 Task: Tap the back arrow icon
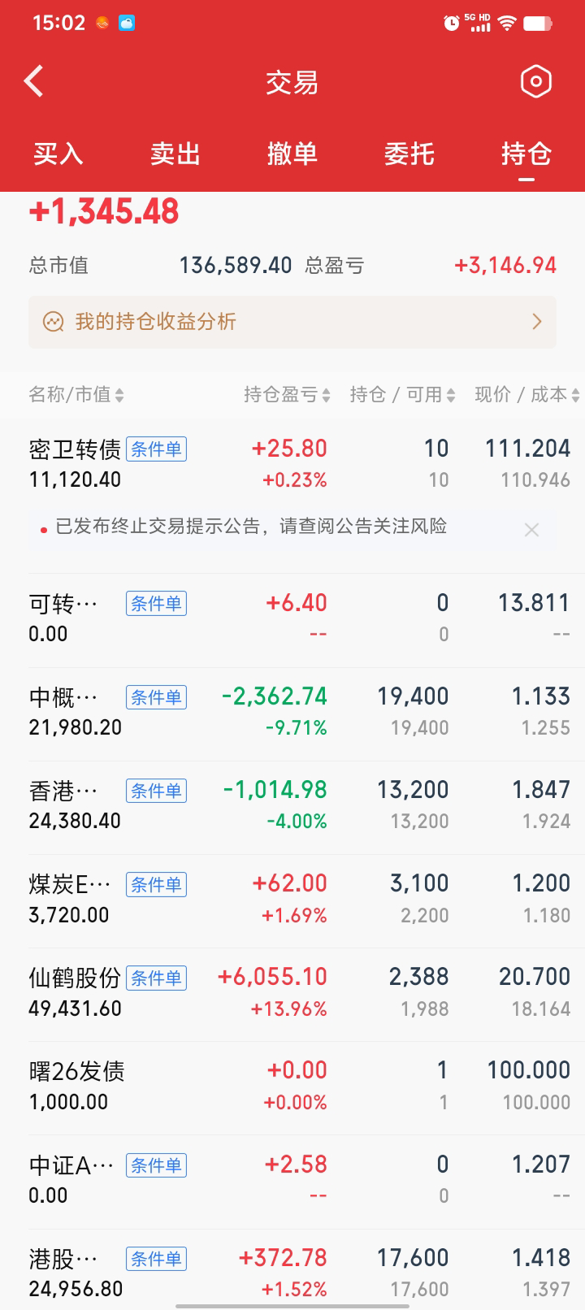pos(34,81)
